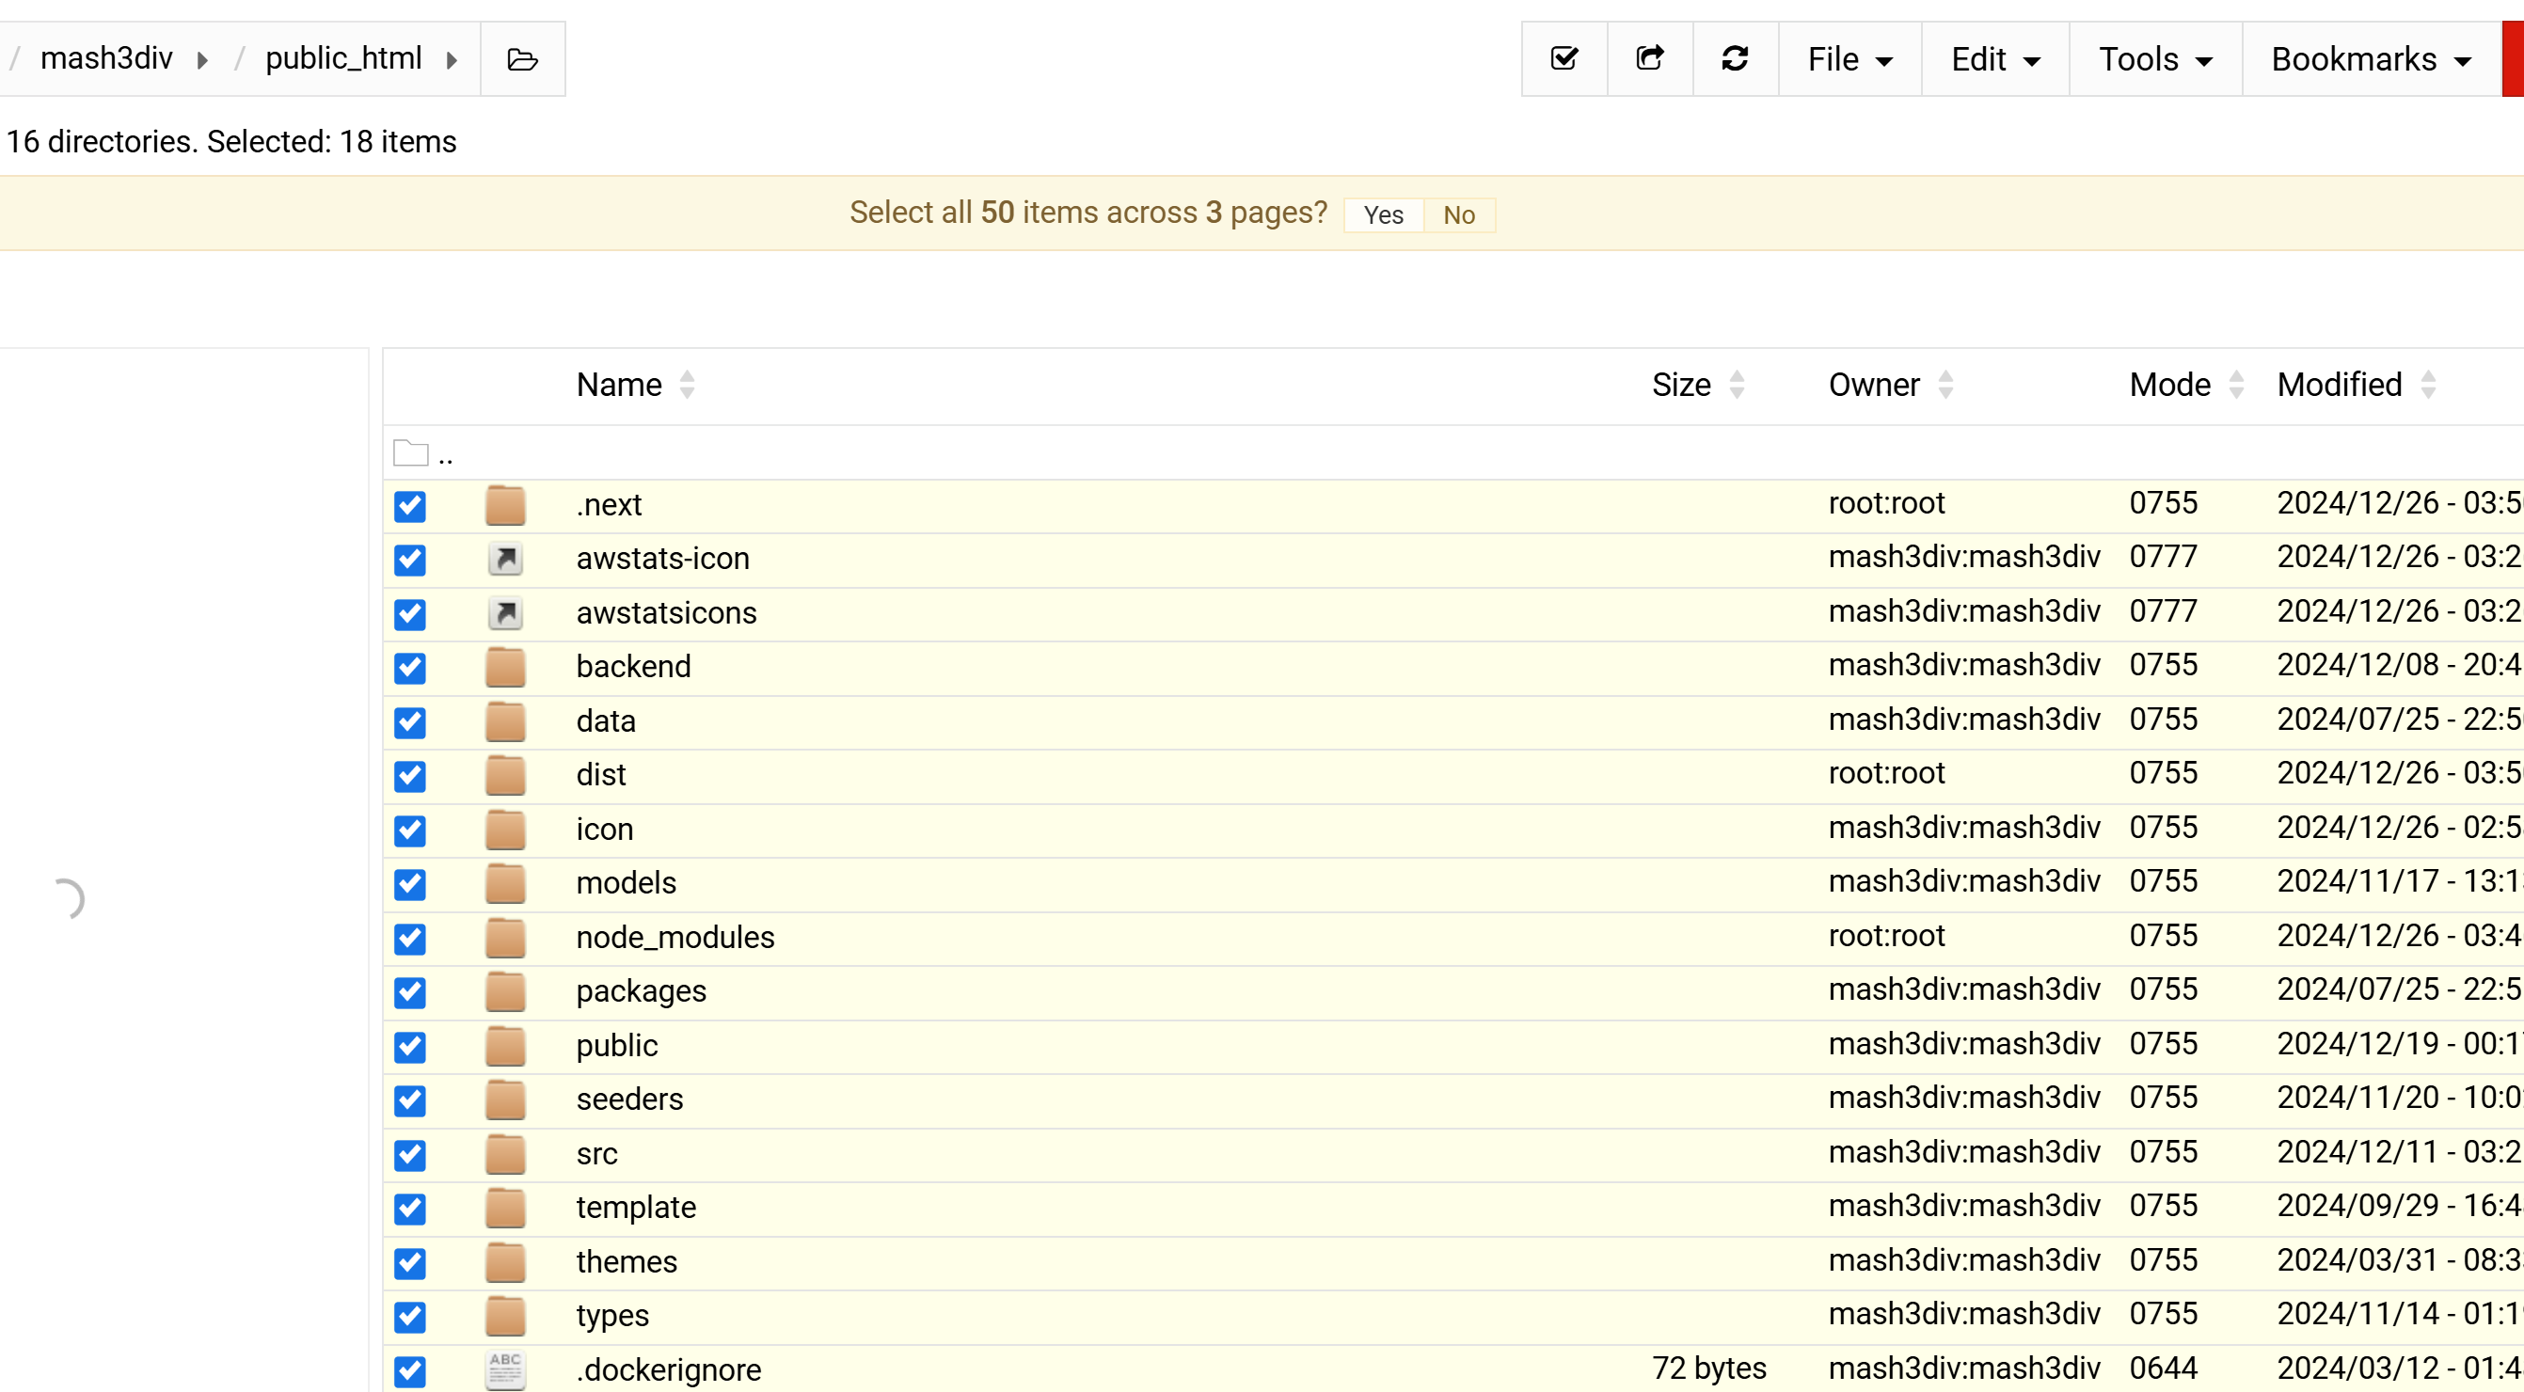Screen dimensions: 2524x1392
Task: Open the File dropdown menu
Action: tap(1849, 58)
